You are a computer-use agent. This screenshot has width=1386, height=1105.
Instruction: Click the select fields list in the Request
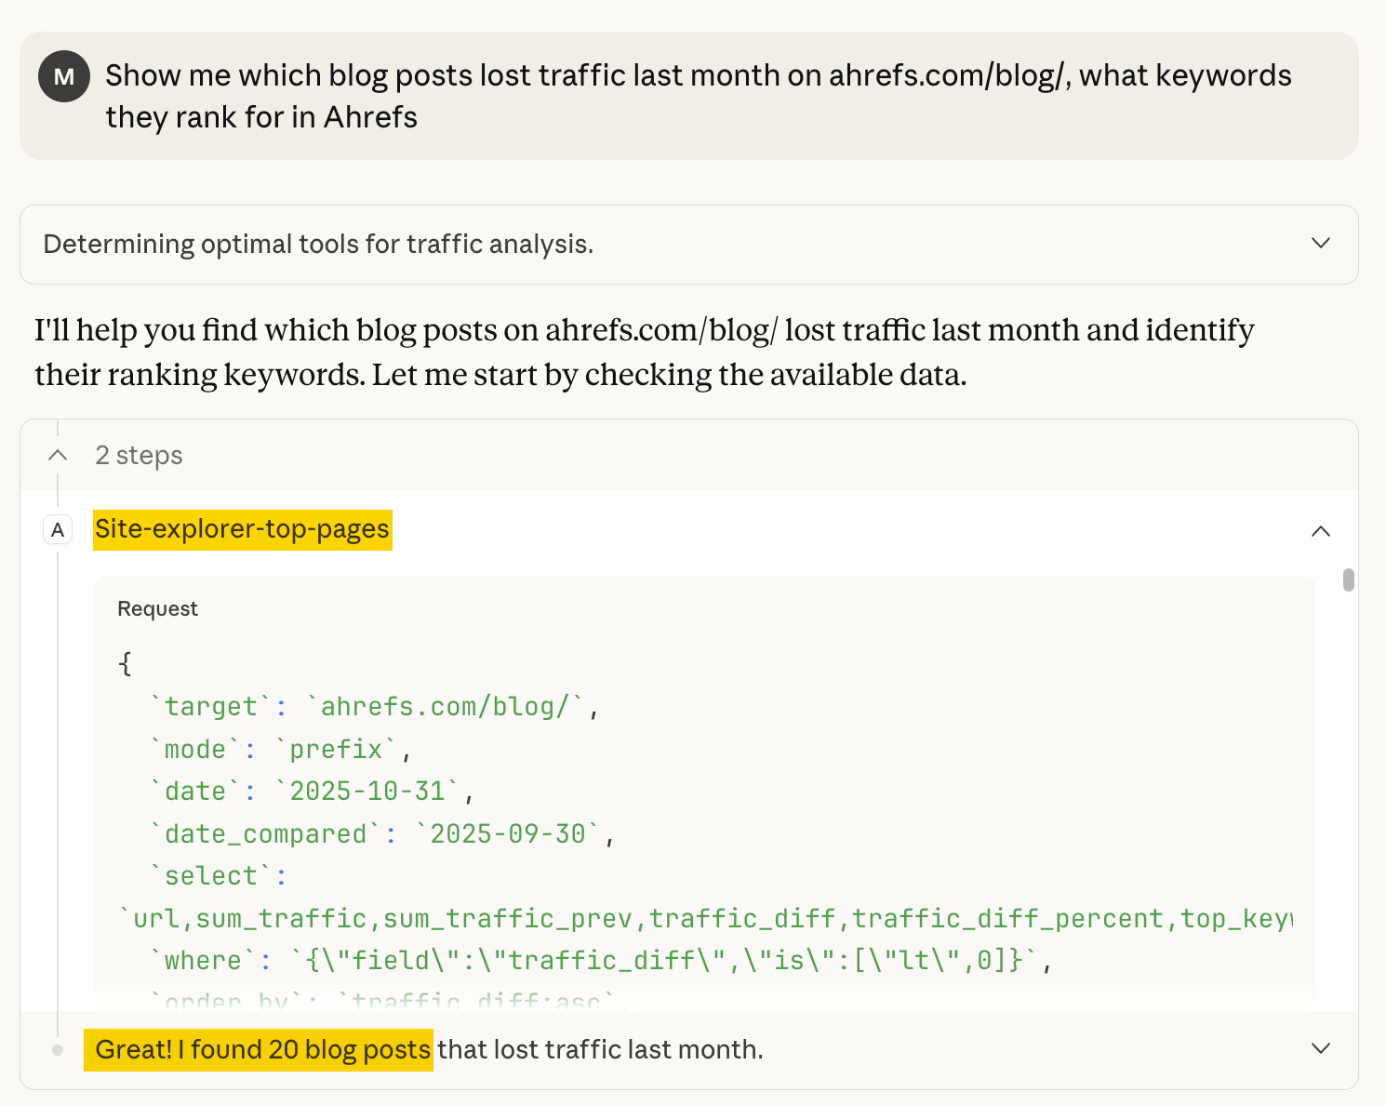pyautogui.click(x=707, y=918)
